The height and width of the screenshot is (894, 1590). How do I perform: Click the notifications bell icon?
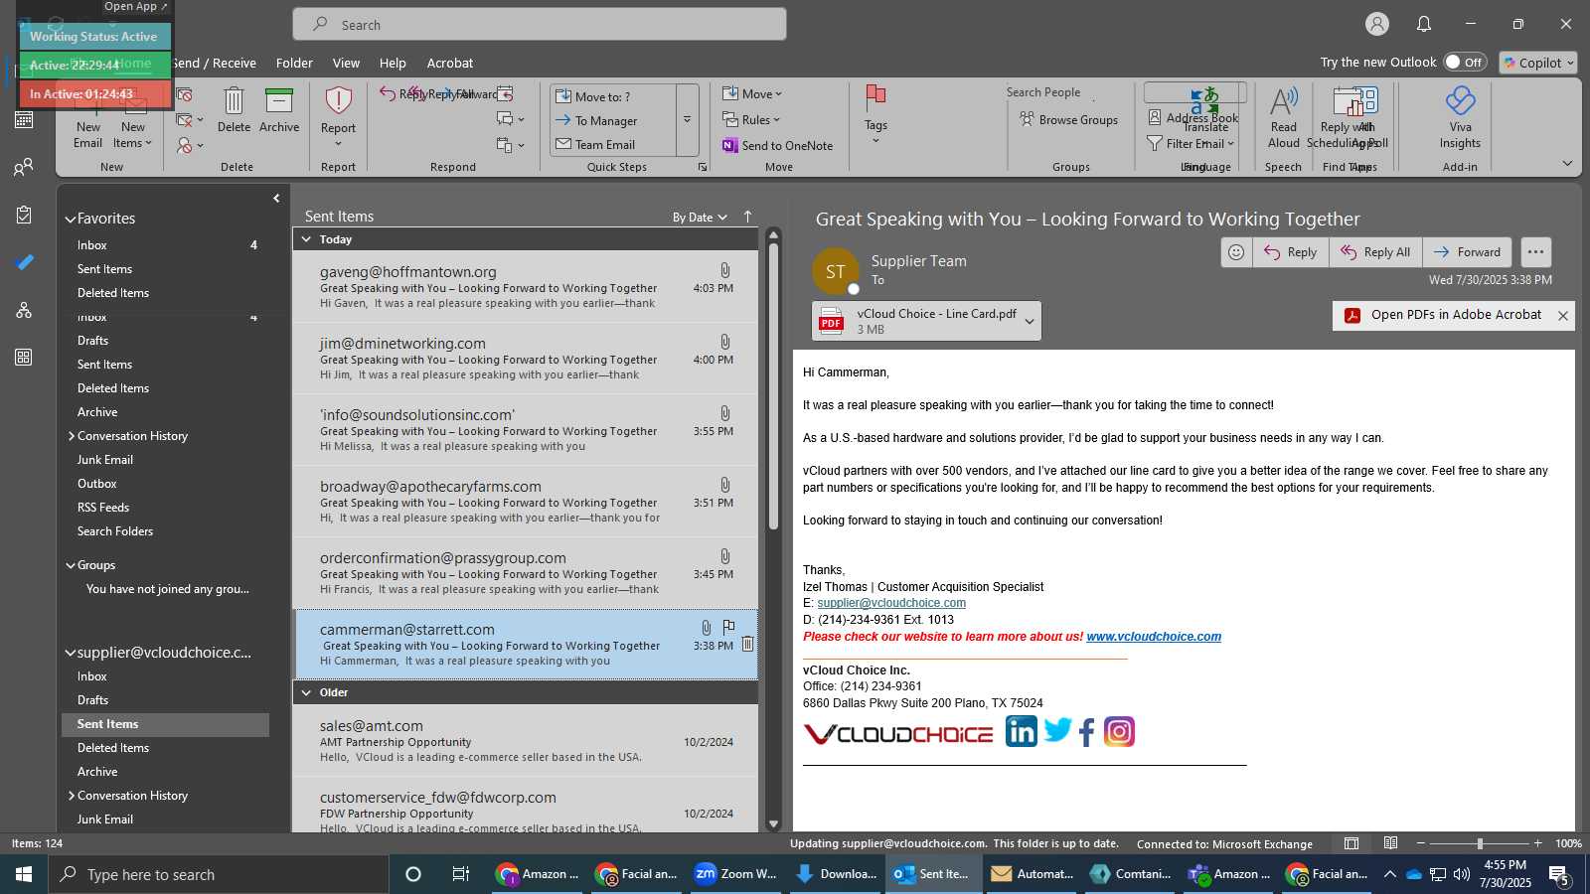pyautogui.click(x=1424, y=24)
